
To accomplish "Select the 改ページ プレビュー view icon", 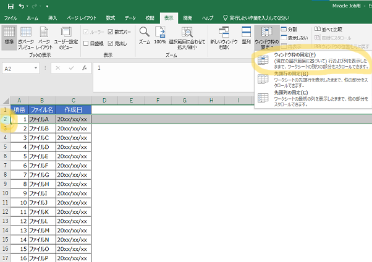I will click(x=26, y=38).
